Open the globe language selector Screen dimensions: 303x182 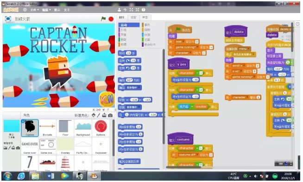coord(25,10)
